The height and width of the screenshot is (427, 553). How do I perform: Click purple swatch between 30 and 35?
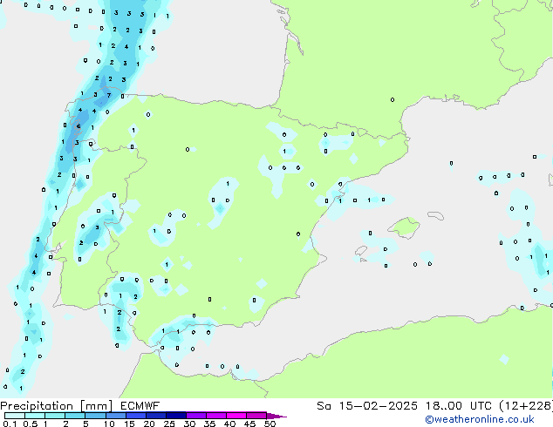pyautogui.click(x=197, y=416)
